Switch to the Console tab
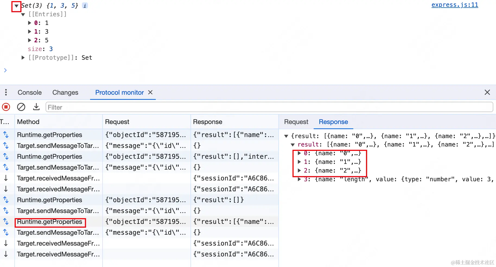Screen dimensions: 496x267 (30, 93)
